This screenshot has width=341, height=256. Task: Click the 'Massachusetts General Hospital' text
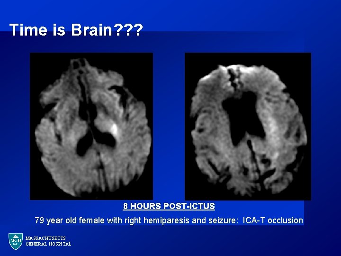click(x=48, y=241)
